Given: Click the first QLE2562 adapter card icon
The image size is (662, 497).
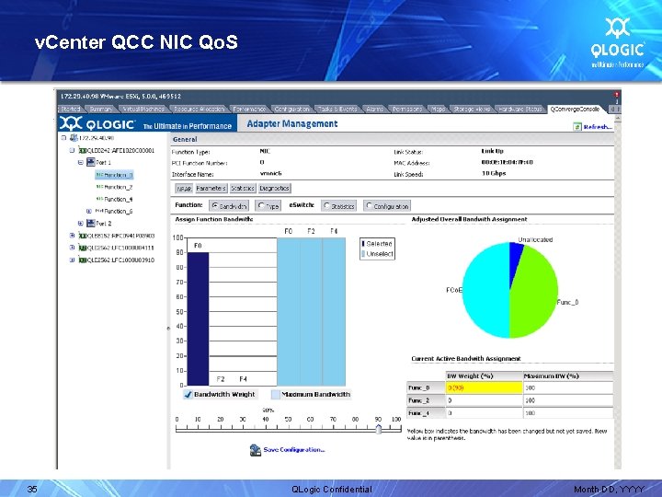Looking at the screenshot, I should (83, 248).
